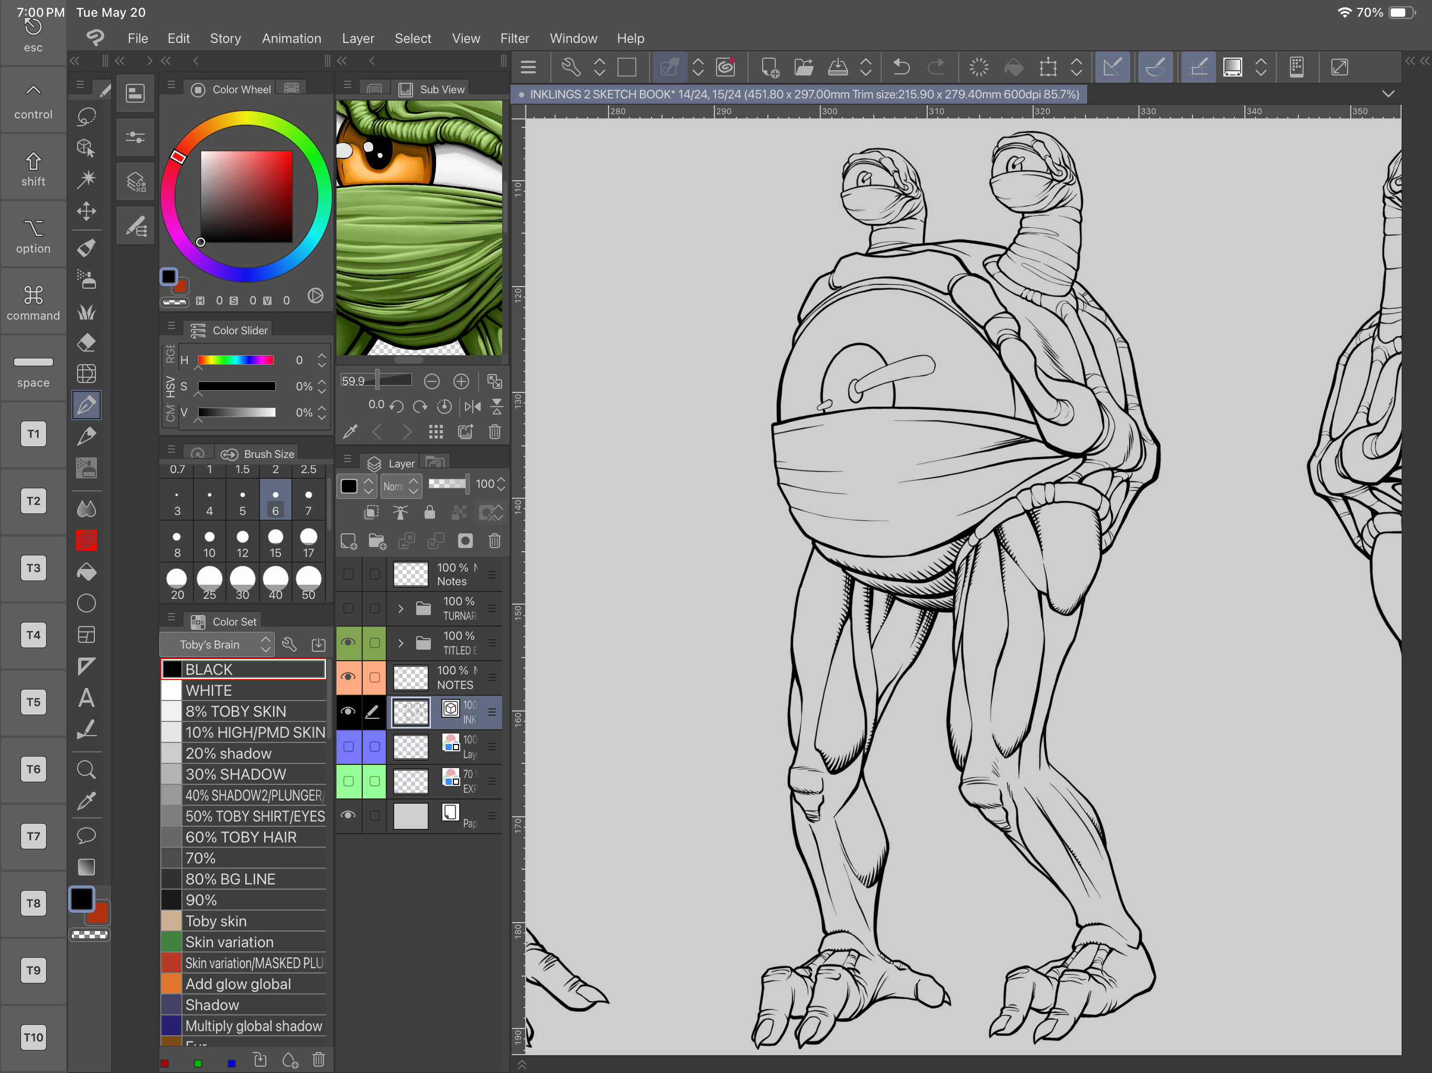Image resolution: width=1432 pixels, height=1073 pixels.
Task: Show the top Notes layer
Action: click(x=348, y=574)
